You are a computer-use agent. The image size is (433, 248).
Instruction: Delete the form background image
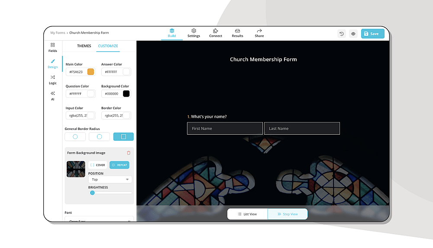pyautogui.click(x=129, y=153)
